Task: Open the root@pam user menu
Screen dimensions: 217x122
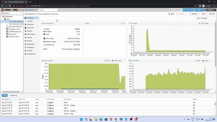Action: (210, 10)
